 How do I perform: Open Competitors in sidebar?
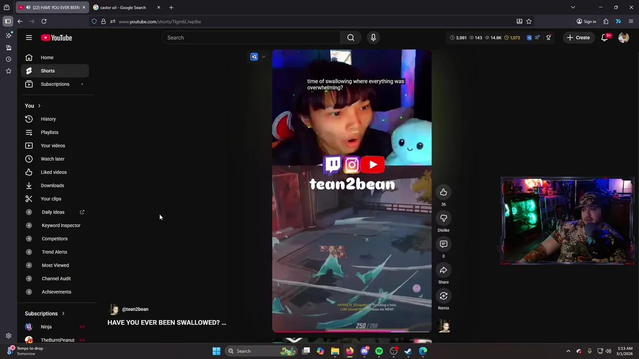(55, 239)
